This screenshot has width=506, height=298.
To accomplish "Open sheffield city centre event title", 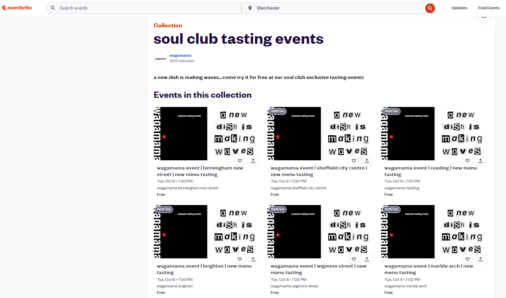I will pyautogui.click(x=319, y=171).
